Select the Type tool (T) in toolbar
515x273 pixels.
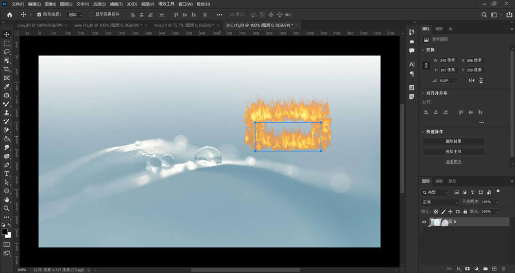click(x=7, y=174)
